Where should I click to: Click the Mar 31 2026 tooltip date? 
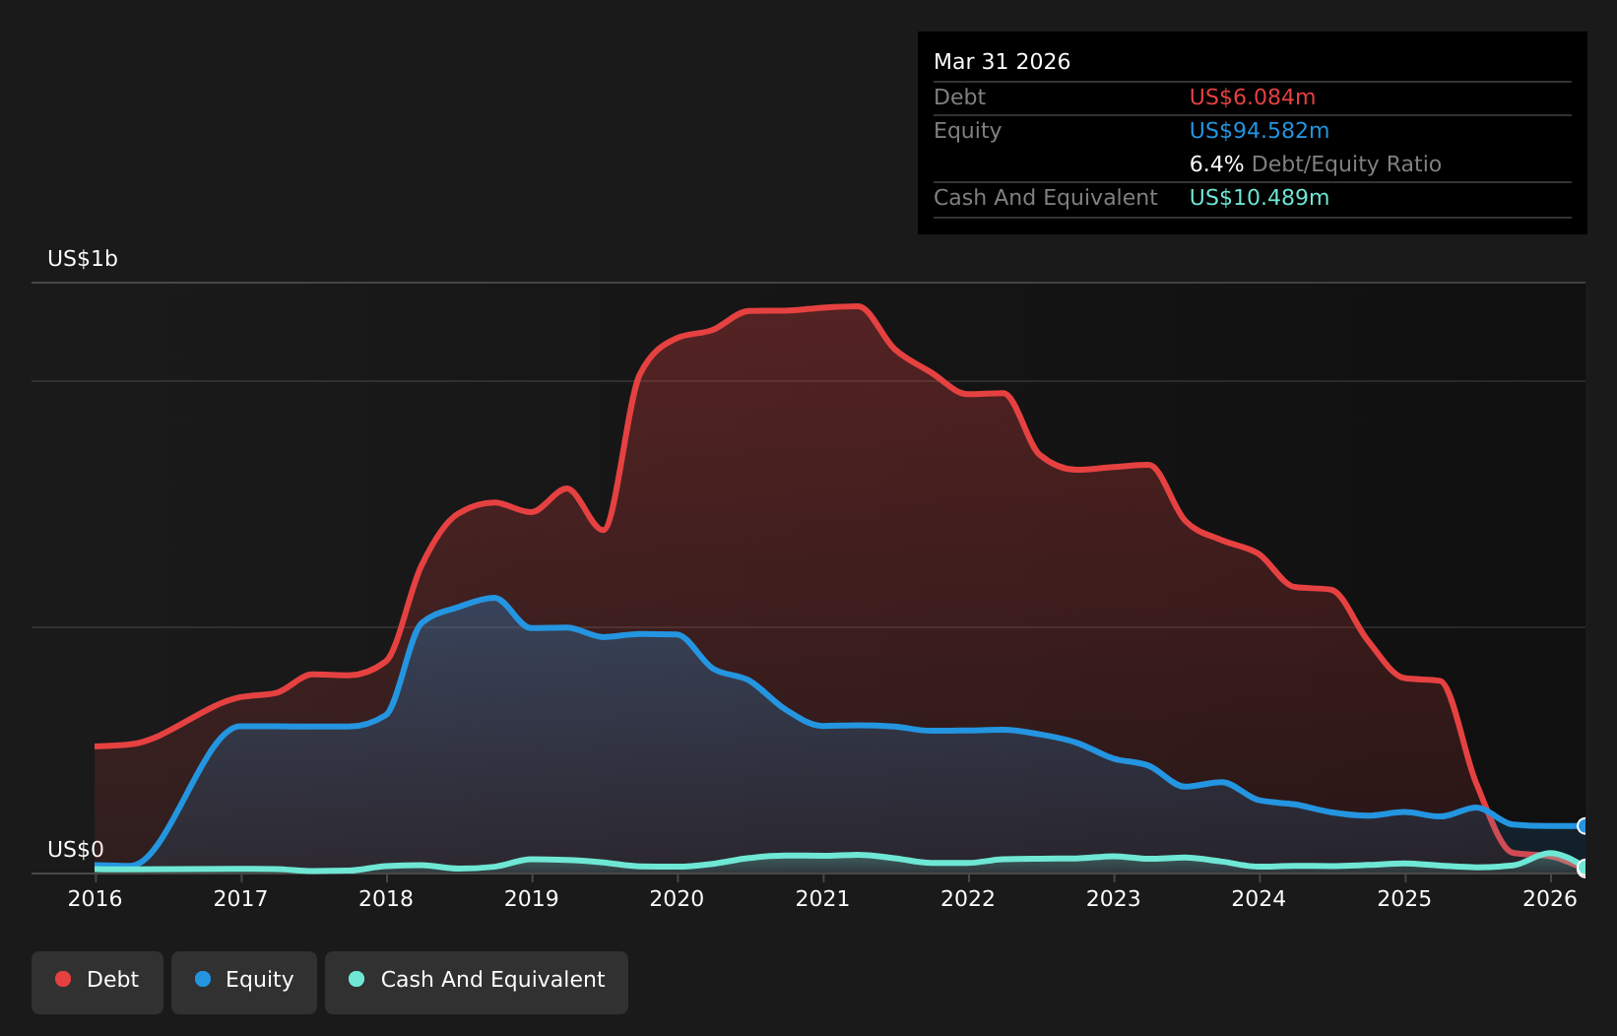point(1002,62)
